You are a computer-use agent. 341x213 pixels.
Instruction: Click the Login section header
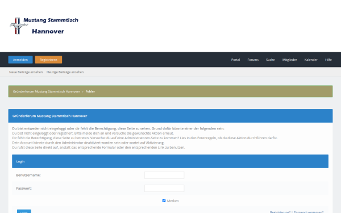tap(170, 161)
